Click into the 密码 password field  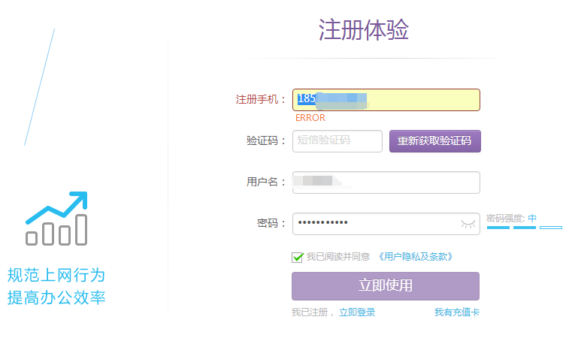376,223
